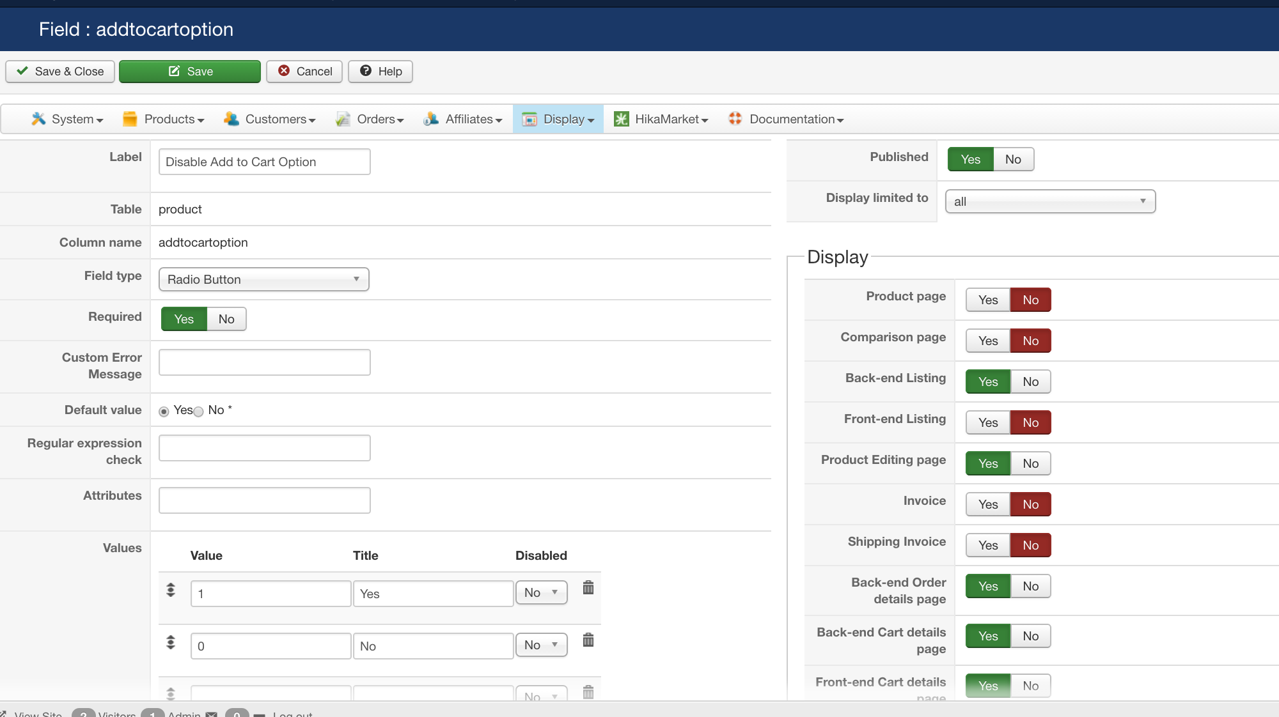Click the question mark icon on Help

point(366,71)
